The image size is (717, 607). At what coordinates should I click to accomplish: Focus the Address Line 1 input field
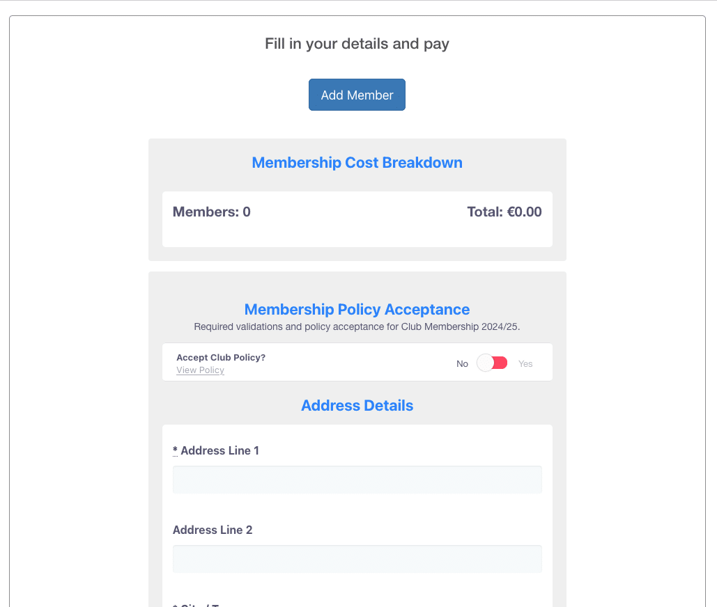pyautogui.click(x=357, y=480)
